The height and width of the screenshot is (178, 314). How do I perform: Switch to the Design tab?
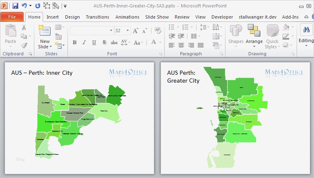(72, 17)
